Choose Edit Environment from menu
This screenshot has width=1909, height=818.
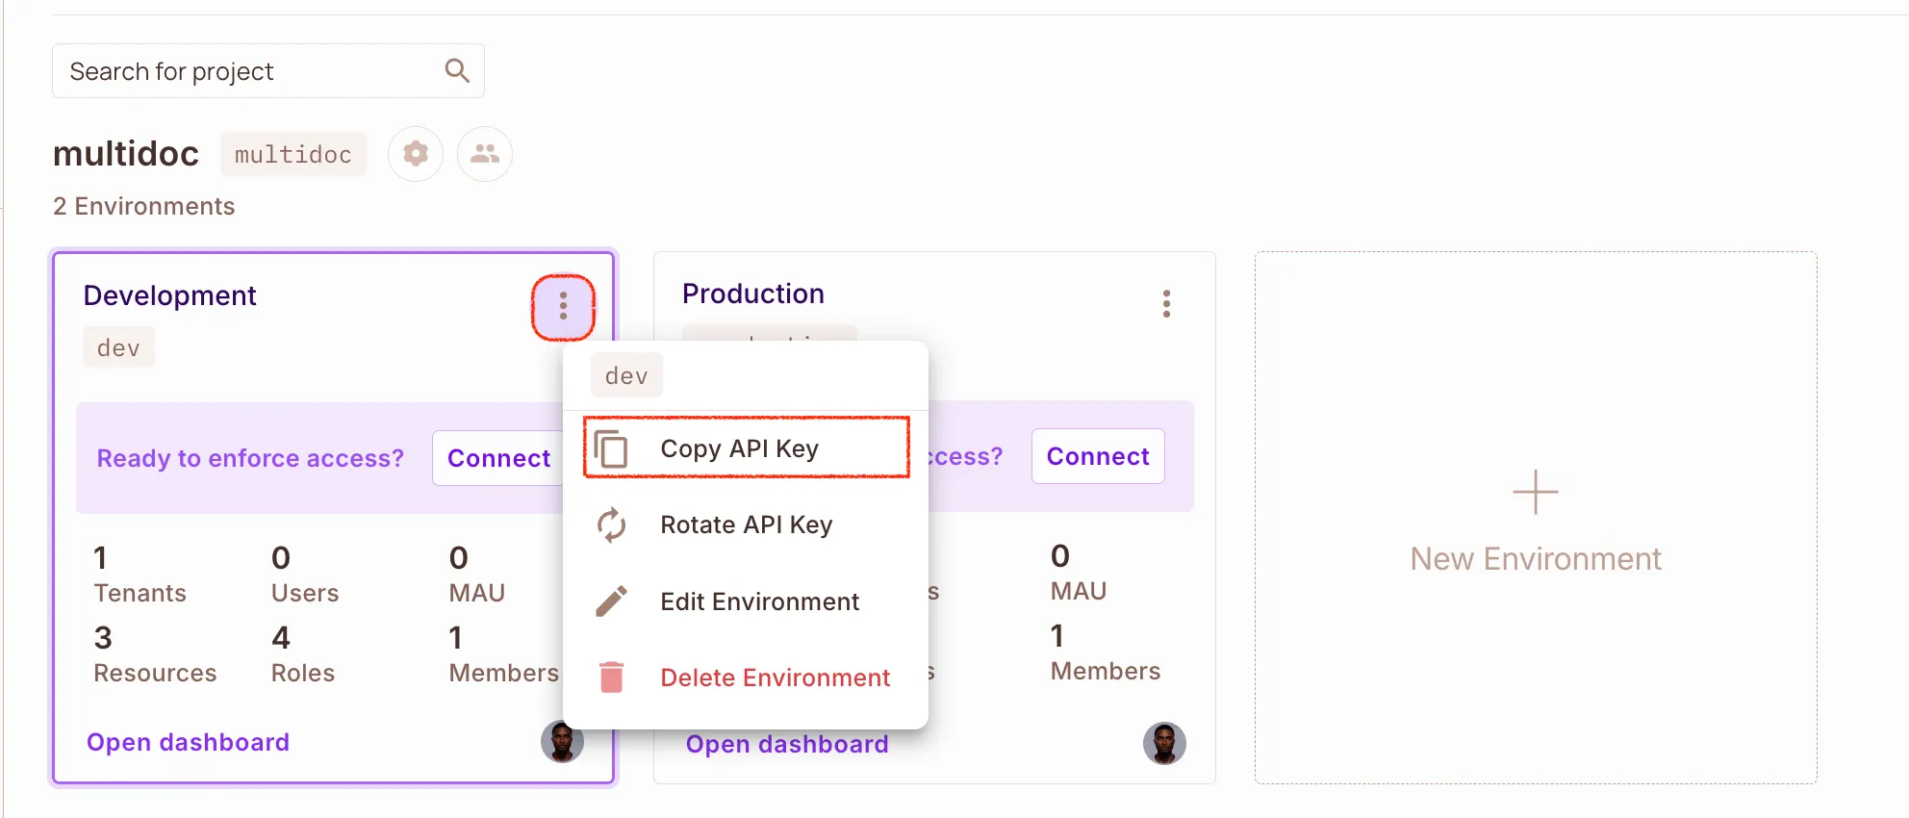pos(759,601)
